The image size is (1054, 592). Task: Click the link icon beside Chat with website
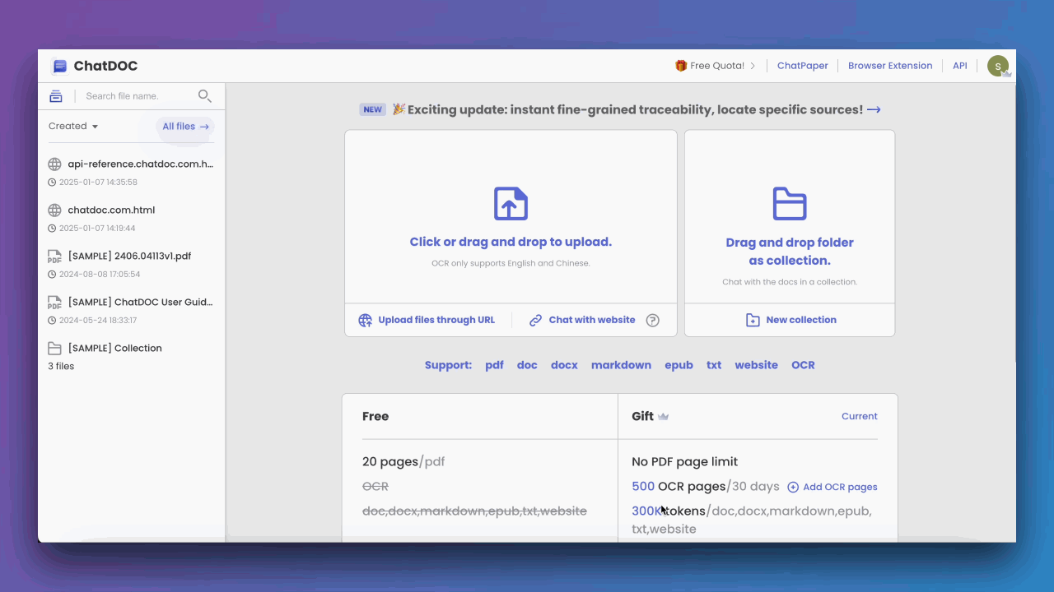(536, 320)
